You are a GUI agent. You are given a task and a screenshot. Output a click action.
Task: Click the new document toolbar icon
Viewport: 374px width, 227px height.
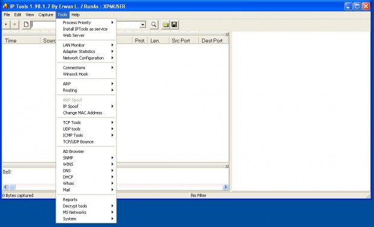(x=26, y=24)
